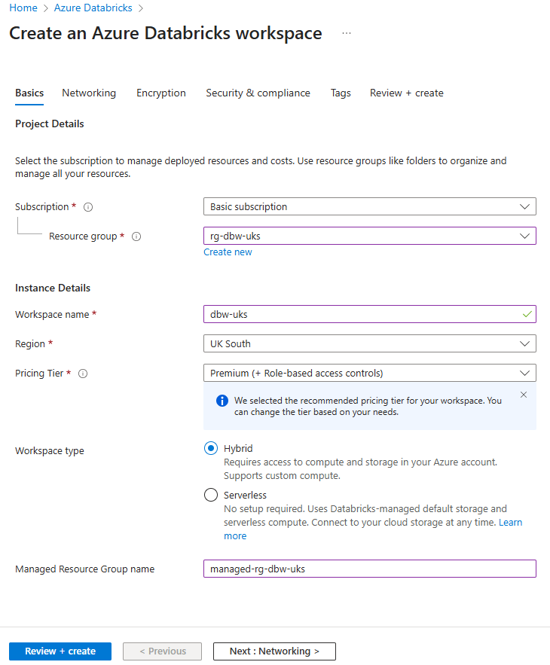The image size is (550, 665).
Task: Click the Resource group info icon
Action: point(136,236)
